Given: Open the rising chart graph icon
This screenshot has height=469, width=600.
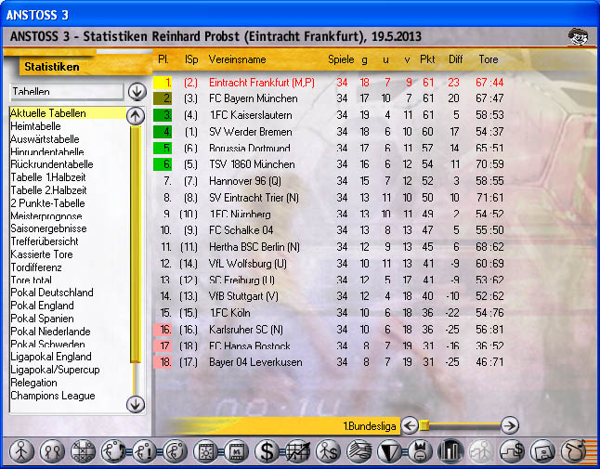Looking at the screenshot, I should point(297,451).
